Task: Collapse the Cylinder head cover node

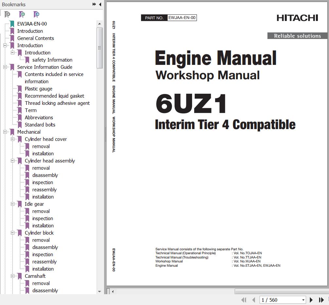Action: pos(13,139)
